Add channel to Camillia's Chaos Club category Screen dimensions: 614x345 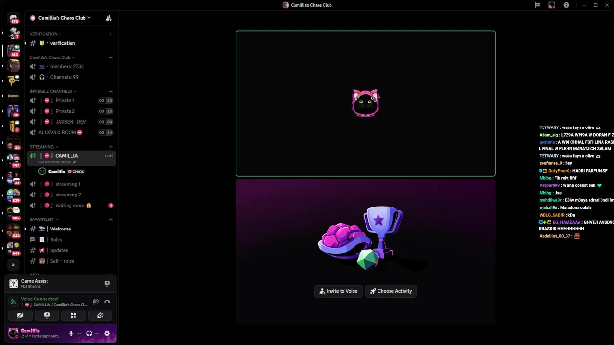click(111, 57)
